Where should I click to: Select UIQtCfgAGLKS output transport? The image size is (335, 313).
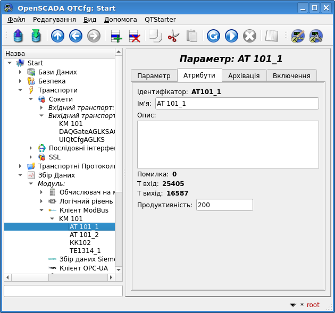tap(81, 140)
